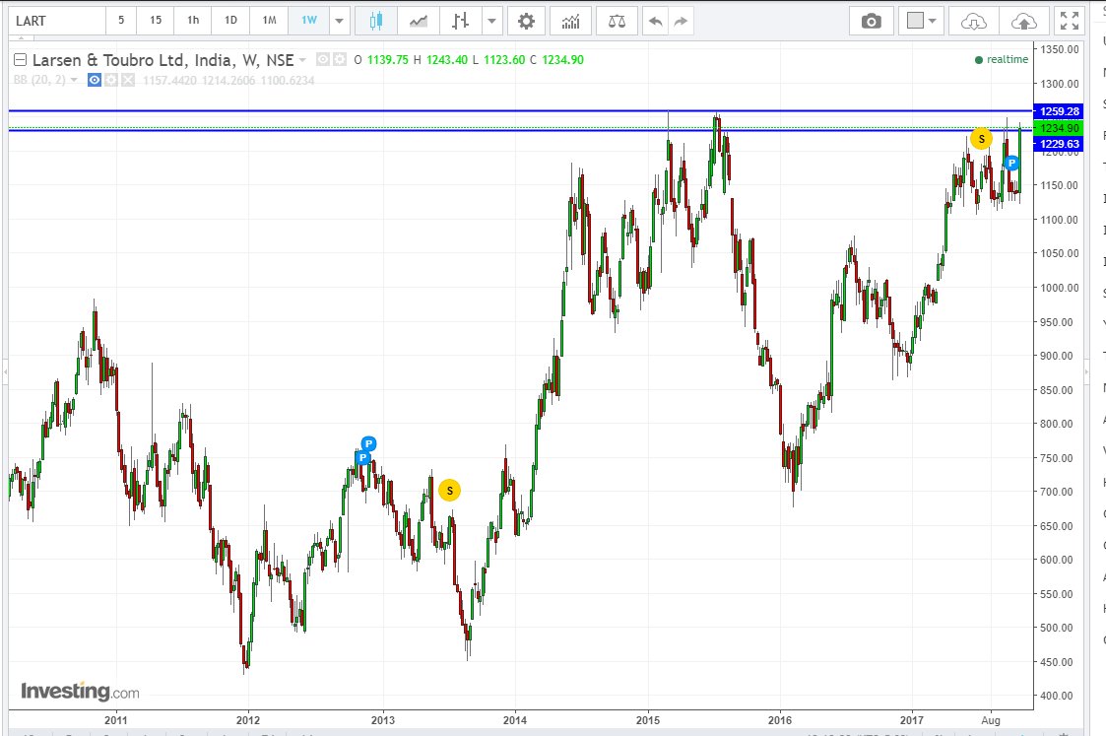The height and width of the screenshot is (736, 1106).
Task: Click the open value 1139.75
Action: click(387, 60)
